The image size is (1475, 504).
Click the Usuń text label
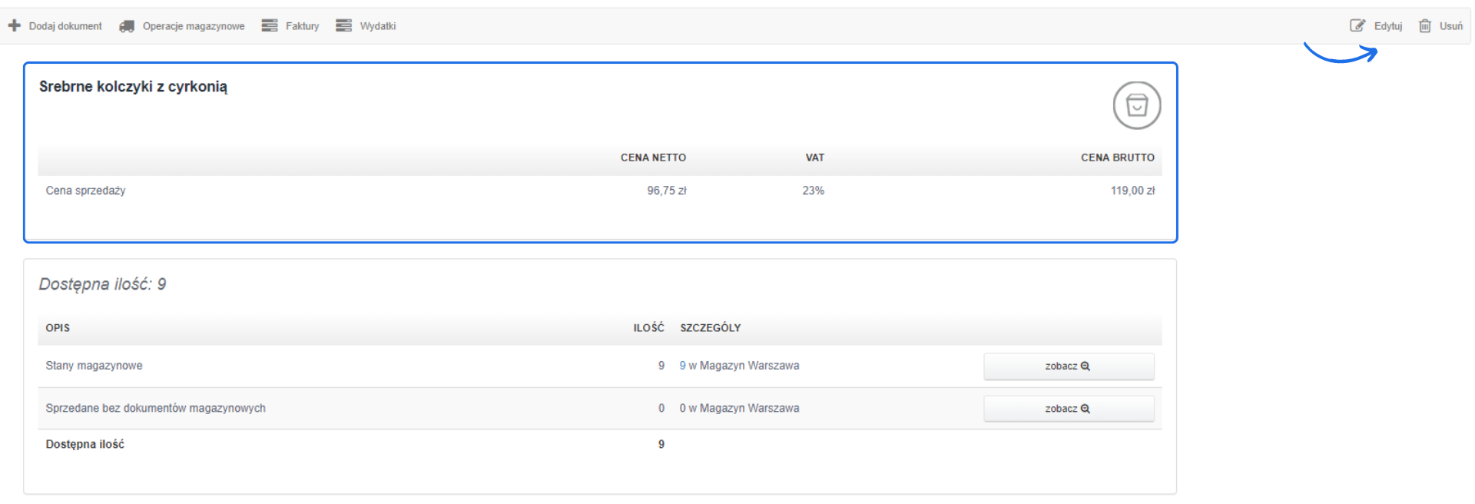(x=1451, y=26)
